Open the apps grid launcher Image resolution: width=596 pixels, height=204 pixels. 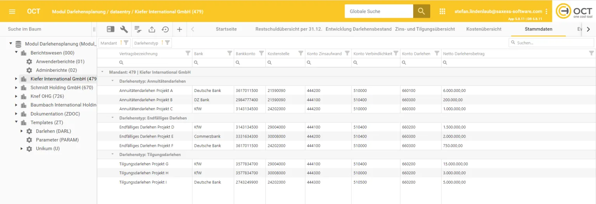[x=442, y=12]
